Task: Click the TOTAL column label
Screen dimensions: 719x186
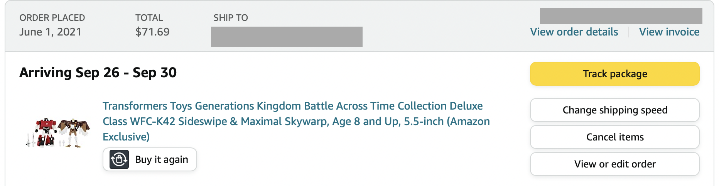Action: point(149,18)
